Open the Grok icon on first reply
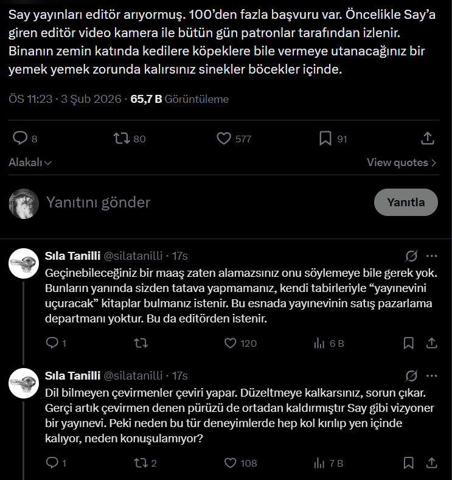452x480 pixels. pyautogui.click(x=411, y=256)
